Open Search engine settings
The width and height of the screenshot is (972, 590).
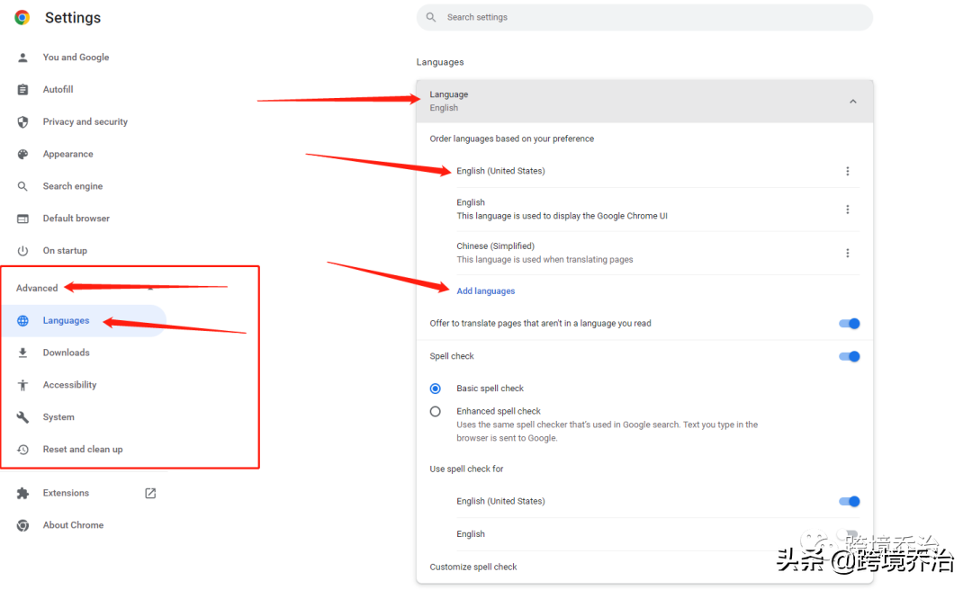[x=73, y=186]
